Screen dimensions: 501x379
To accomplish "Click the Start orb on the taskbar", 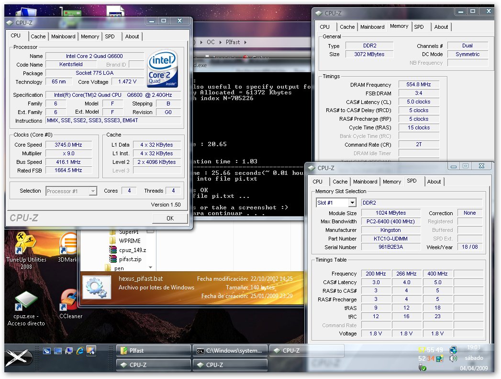I will (x=18, y=357).
